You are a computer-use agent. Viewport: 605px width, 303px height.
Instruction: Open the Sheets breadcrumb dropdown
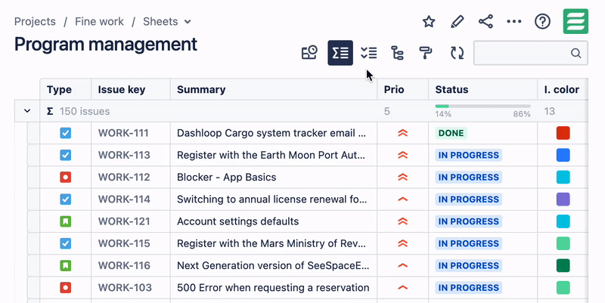pos(167,21)
